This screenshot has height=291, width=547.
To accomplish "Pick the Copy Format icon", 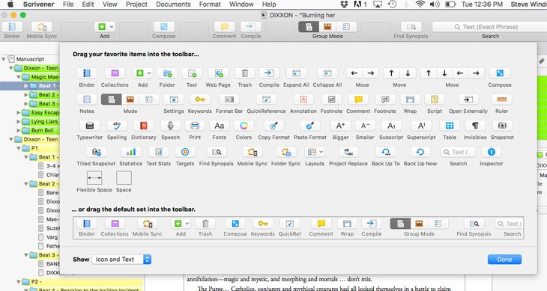I will click(x=273, y=126).
